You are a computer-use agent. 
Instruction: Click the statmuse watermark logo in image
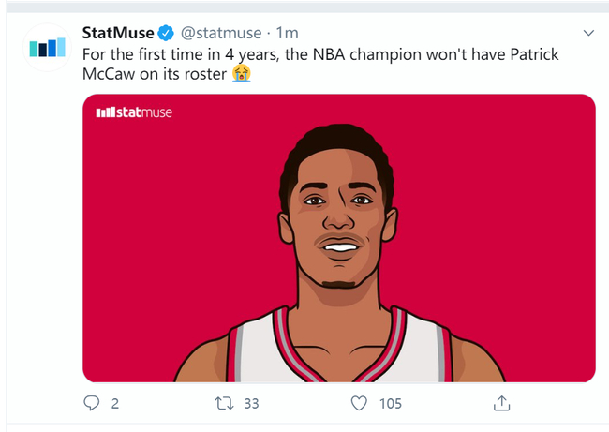point(134,112)
